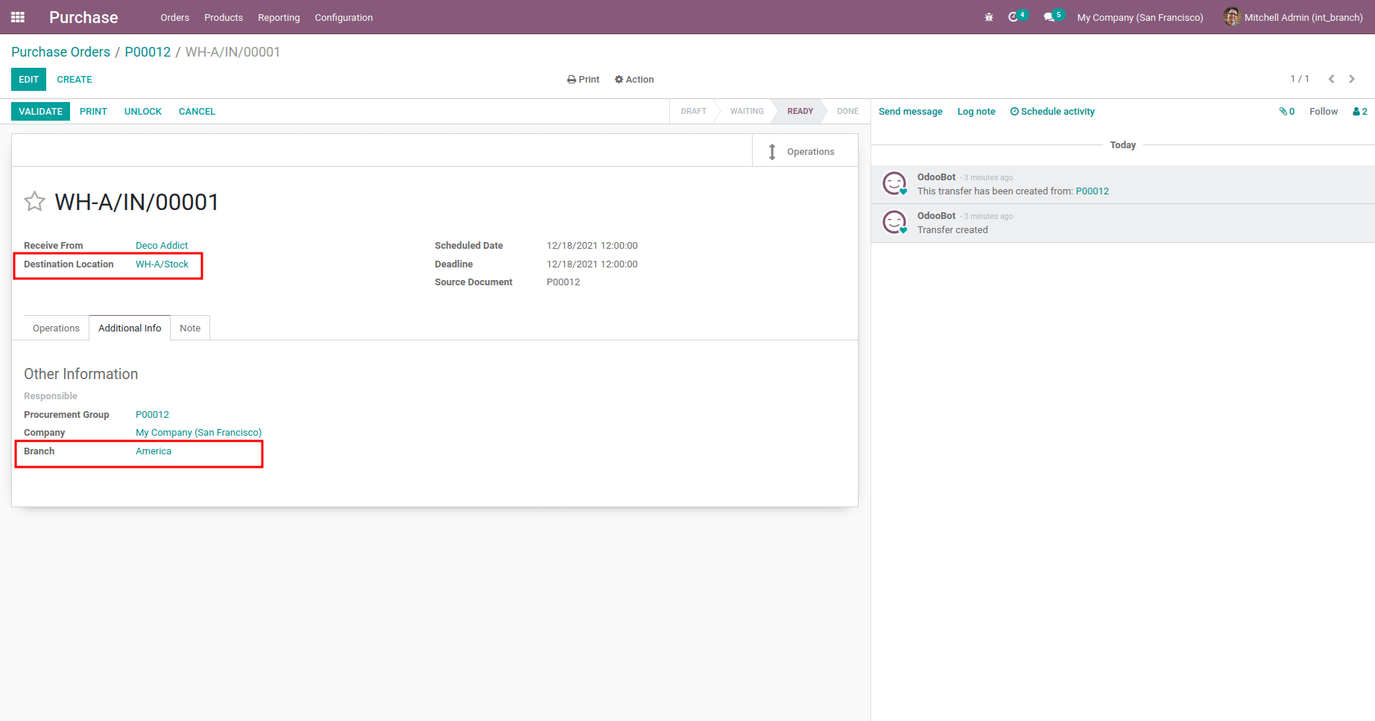The height and width of the screenshot is (721, 1375).
Task: Open the Action dropdown
Action: pos(634,80)
